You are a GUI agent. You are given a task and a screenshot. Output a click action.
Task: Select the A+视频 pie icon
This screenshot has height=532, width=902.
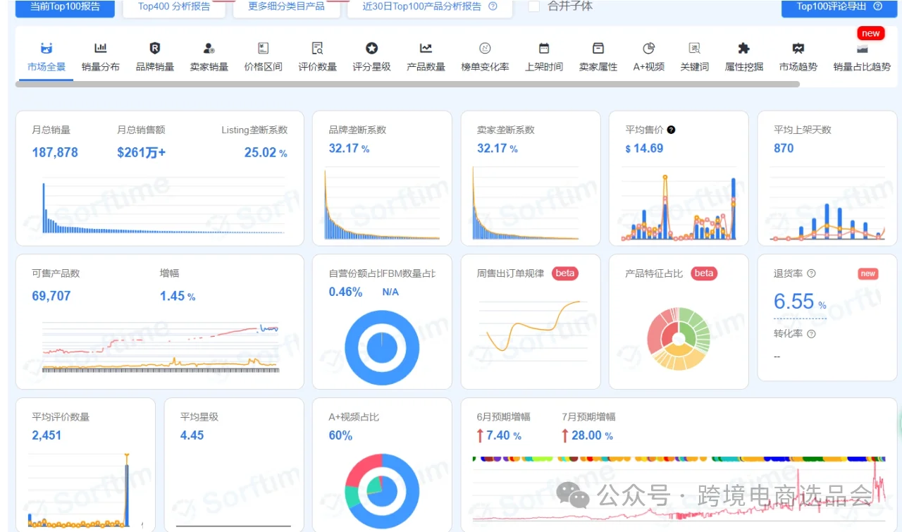click(649, 49)
